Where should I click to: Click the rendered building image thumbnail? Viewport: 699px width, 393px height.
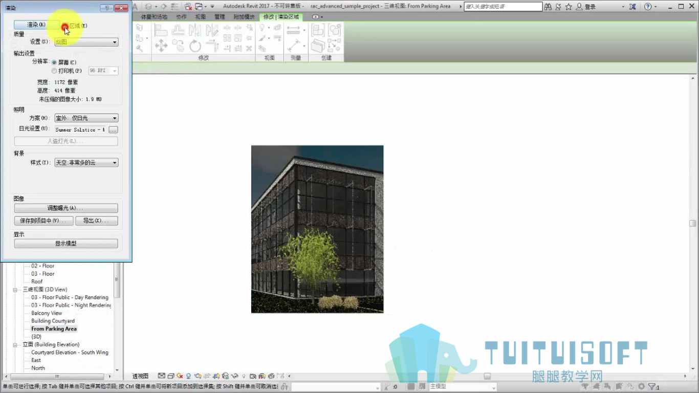[x=317, y=229]
